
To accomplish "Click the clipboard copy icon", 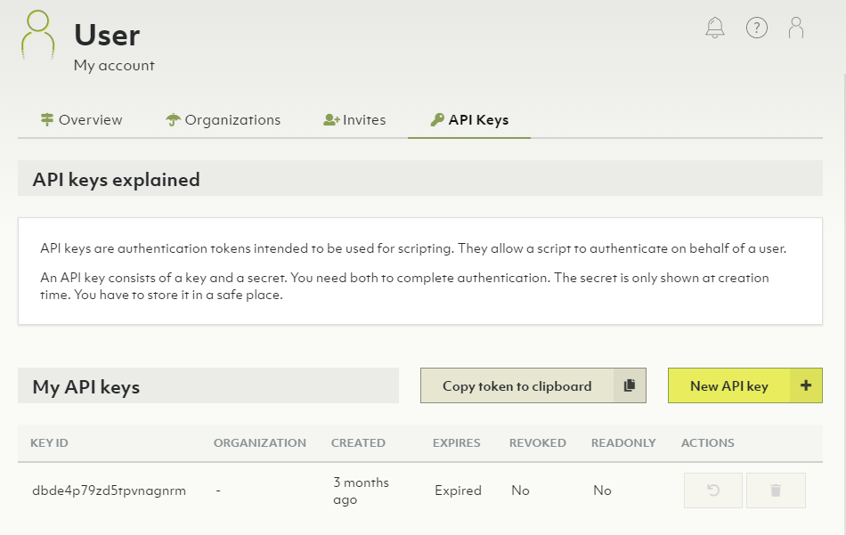I will 630,385.
